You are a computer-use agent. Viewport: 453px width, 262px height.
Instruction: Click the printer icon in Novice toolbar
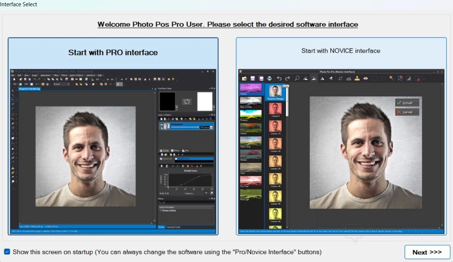pyautogui.click(x=269, y=78)
